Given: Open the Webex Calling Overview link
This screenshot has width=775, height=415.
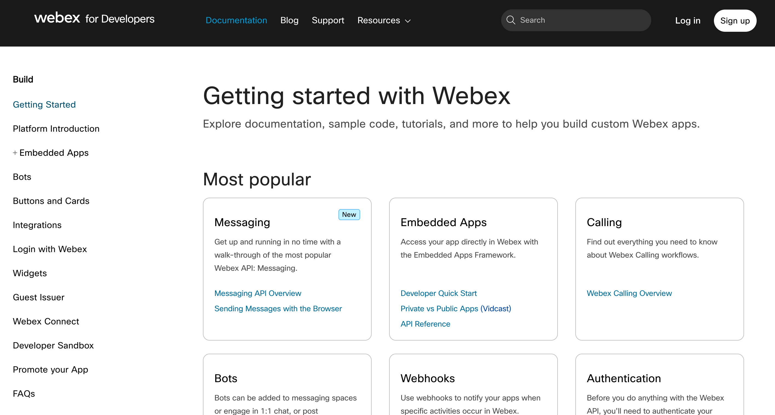Looking at the screenshot, I should tap(629, 293).
